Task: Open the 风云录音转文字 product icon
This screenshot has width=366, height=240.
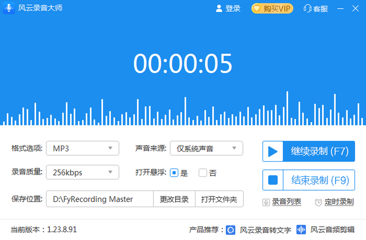Action: pyautogui.click(x=231, y=230)
